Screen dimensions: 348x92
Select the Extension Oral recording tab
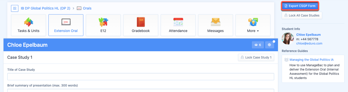(x=66, y=25)
